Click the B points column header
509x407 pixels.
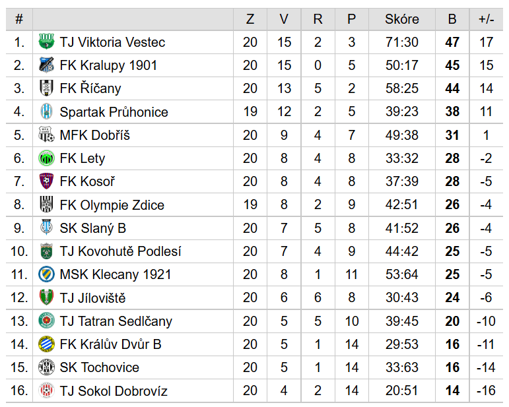coord(452,19)
